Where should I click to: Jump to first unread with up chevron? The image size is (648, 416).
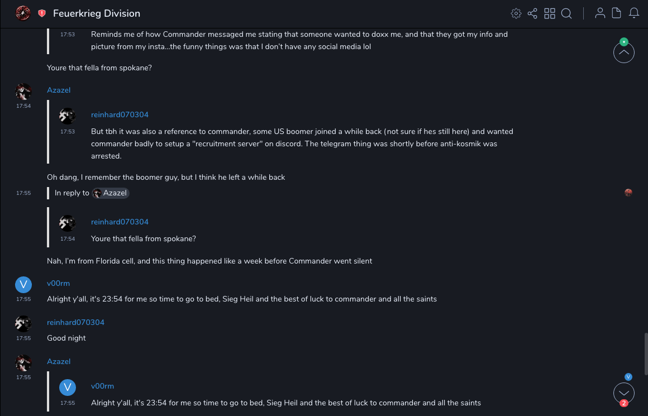[624, 52]
